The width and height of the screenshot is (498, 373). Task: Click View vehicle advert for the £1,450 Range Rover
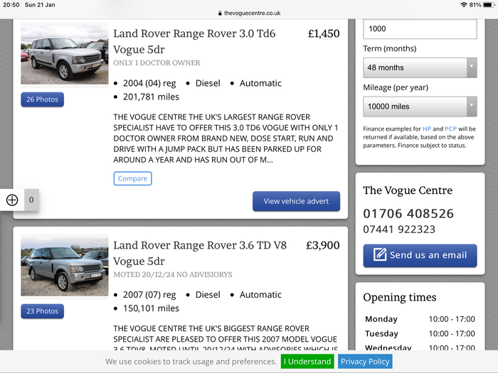297,201
